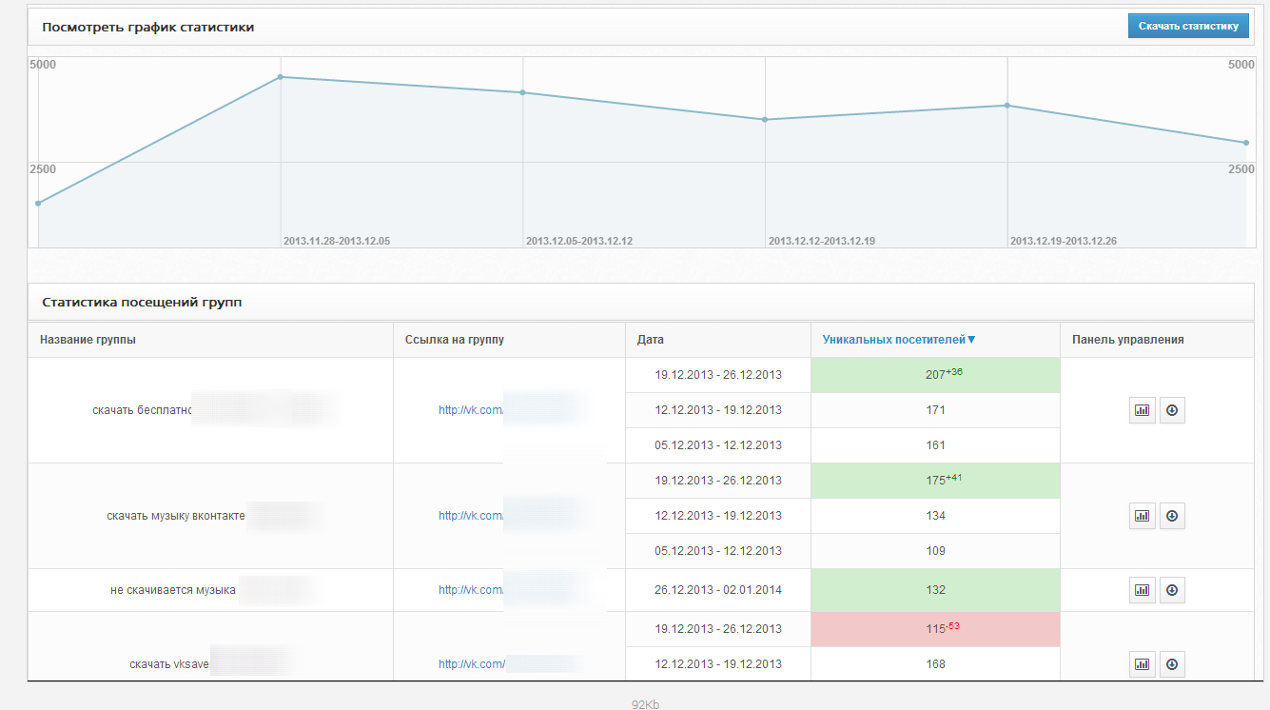The image size is (1270, 710).
Task: Click the 'Дата' column header
Action: [x=651, y=340]
